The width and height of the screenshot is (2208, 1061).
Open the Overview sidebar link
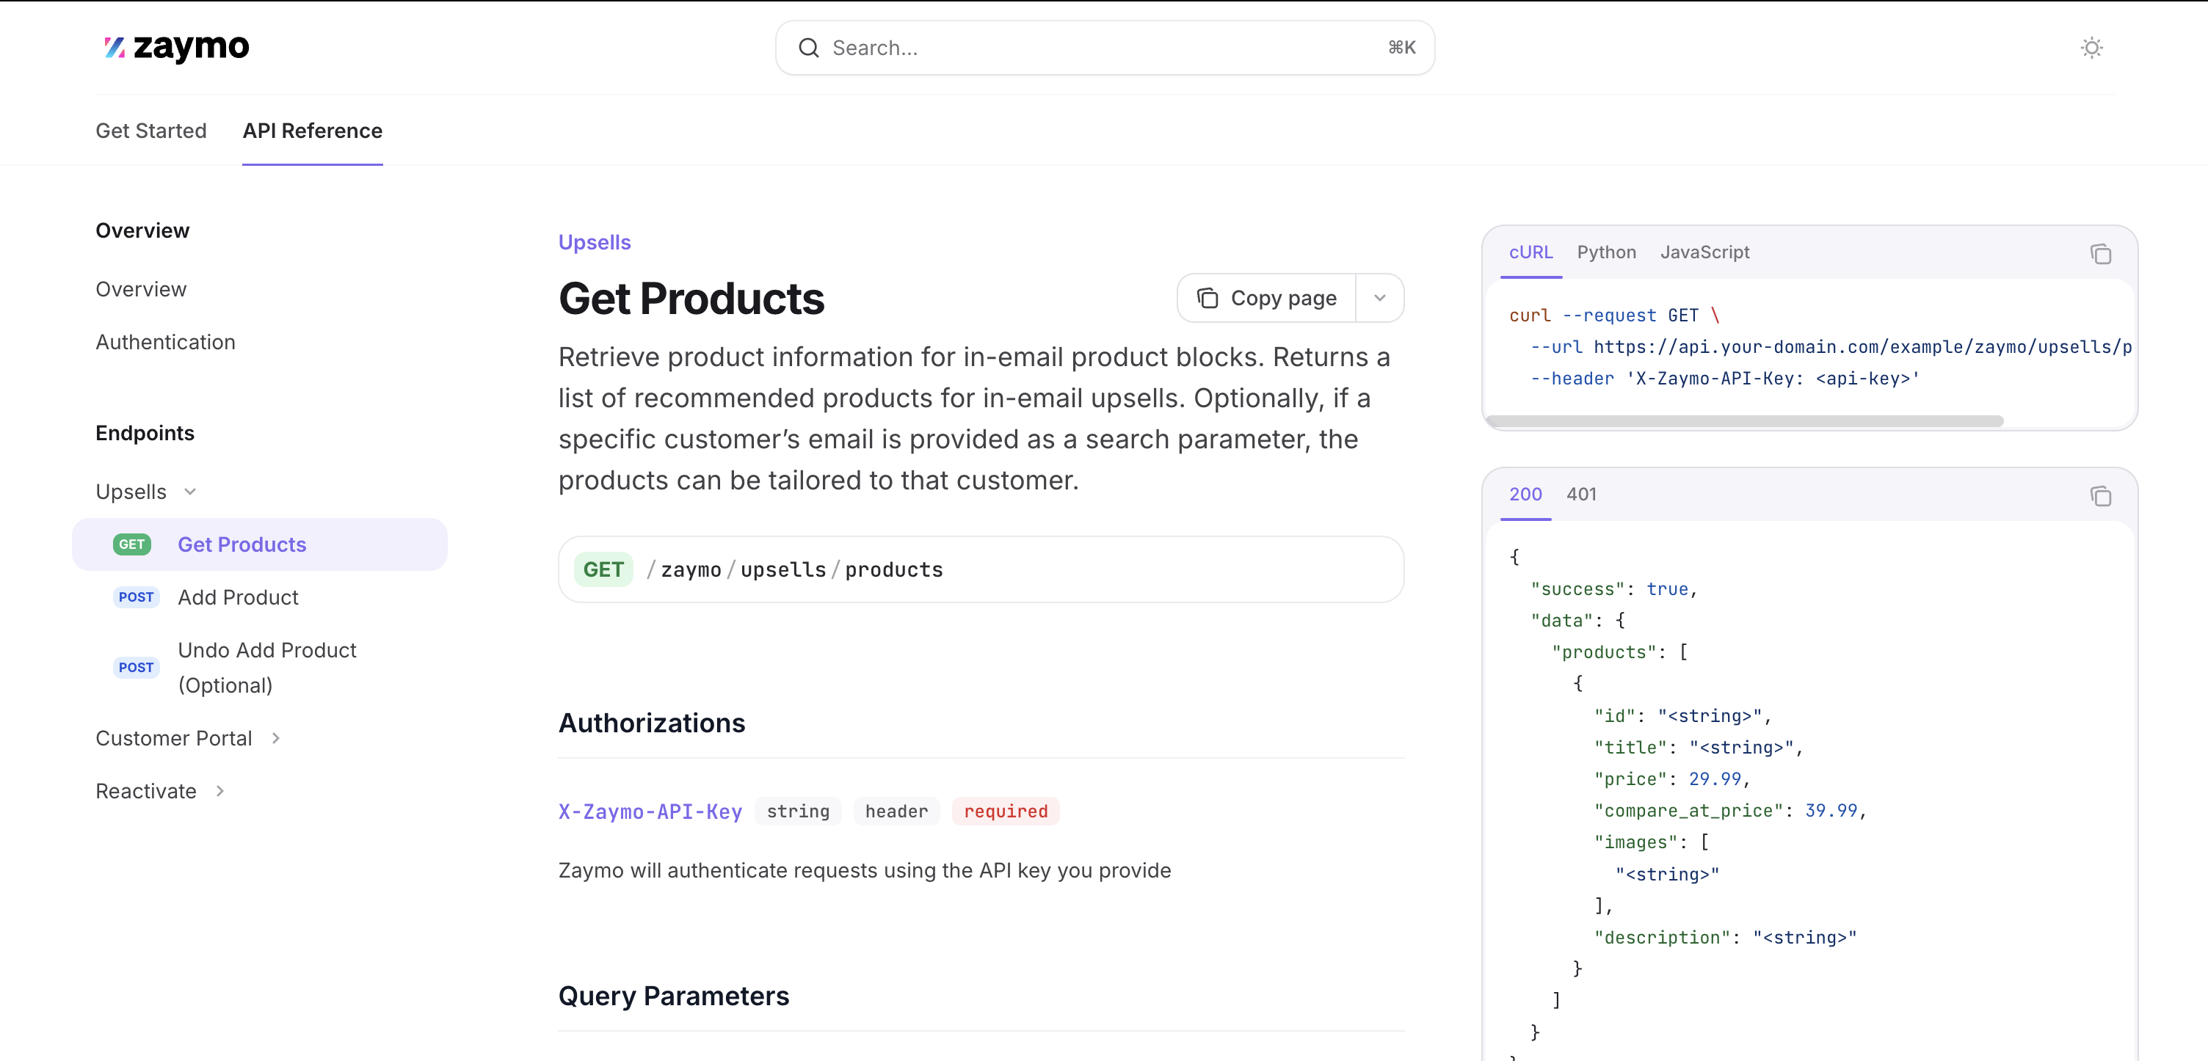point(142,290)
